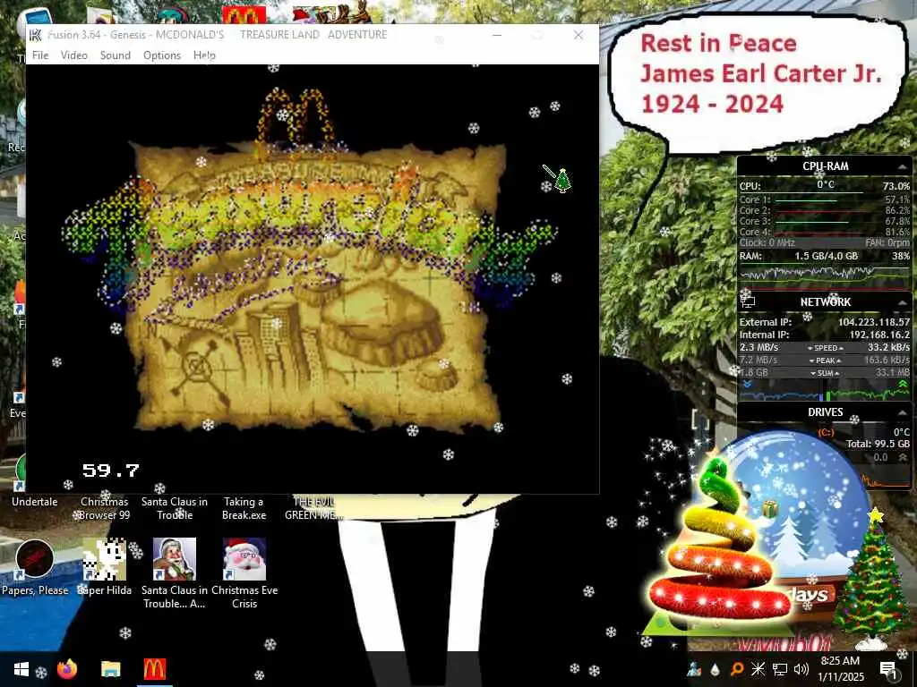This screenshot has width=917, height=687.
Task: Click the 59.7 FPS counter in Fusion
Action: point(110,471)
